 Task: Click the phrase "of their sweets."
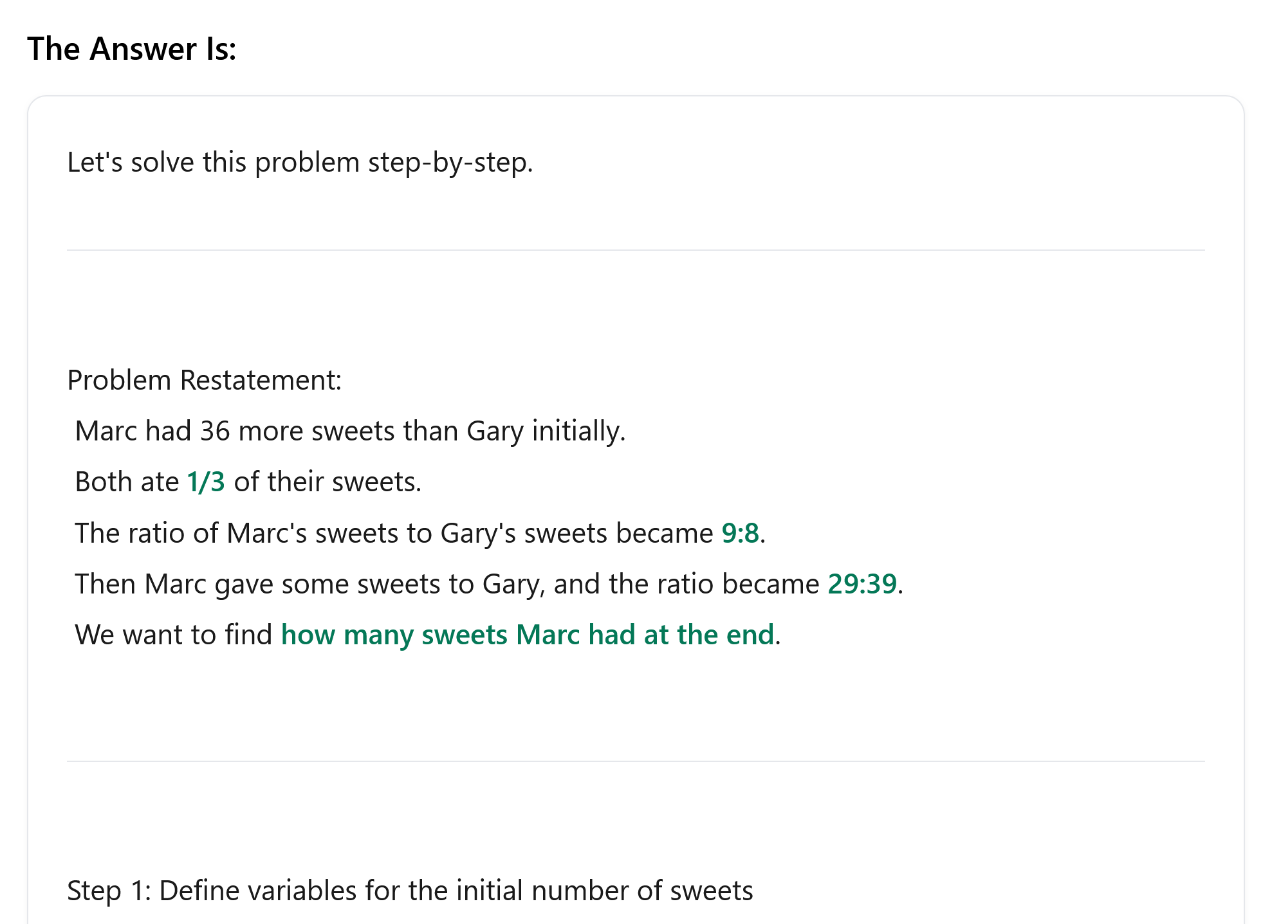coord(327,482)
